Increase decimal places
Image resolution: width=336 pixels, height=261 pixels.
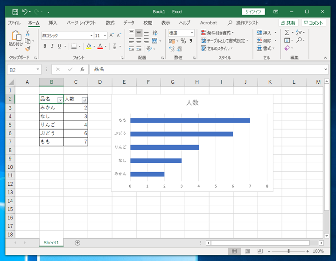pos(172,49)
